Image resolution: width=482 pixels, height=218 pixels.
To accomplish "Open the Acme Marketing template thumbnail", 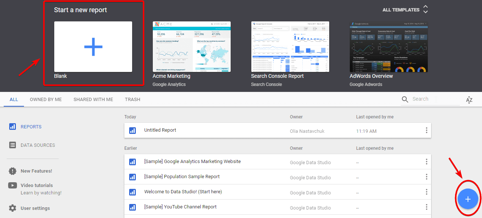I will (x=192, y=46).
